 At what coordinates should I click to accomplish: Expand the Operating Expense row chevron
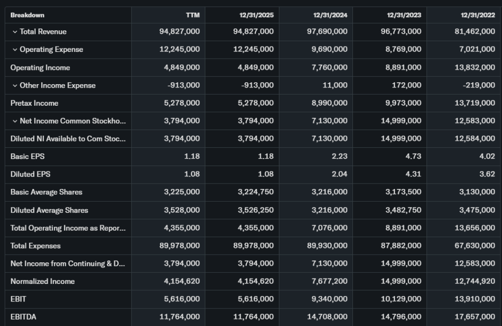pyautogui.click(x=15, y=49)
